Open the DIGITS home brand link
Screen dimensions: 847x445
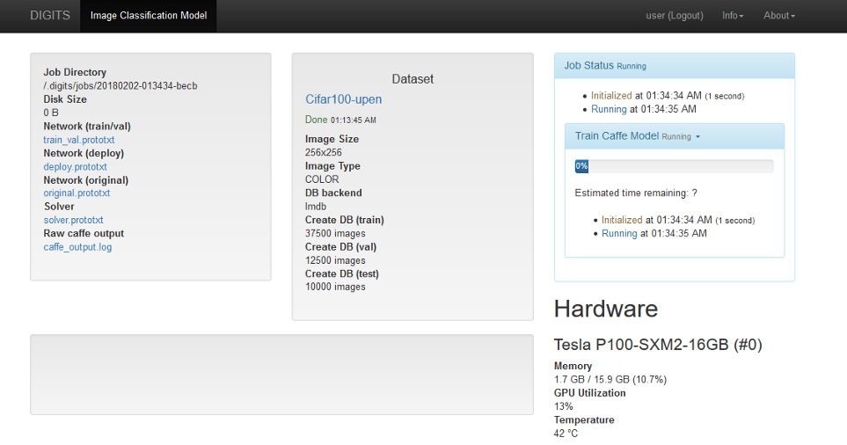[x=50, y=16]
